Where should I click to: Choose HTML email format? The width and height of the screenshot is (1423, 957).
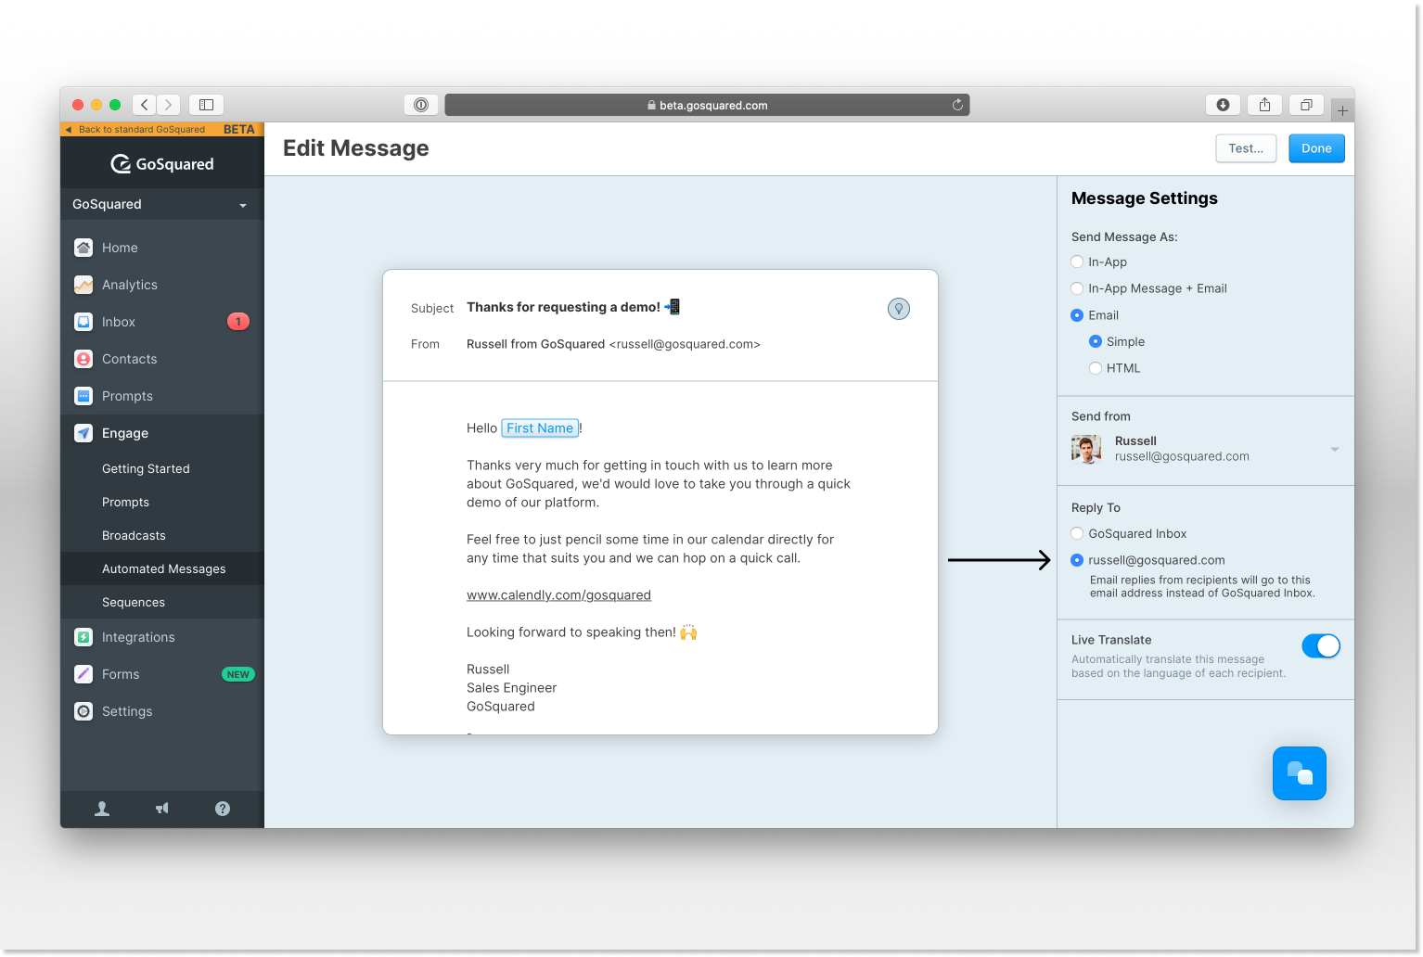point(1096,368)
